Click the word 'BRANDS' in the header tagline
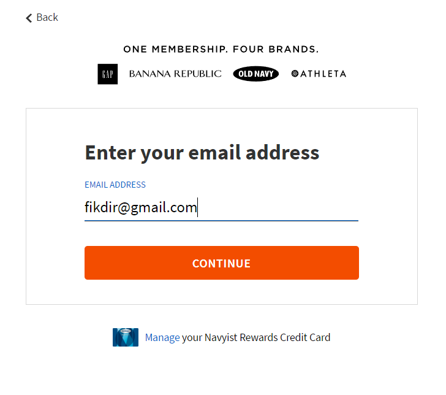 pyautogui.click(x=295, y=49)
